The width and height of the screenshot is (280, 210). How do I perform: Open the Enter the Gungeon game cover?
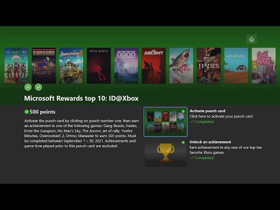click(44, 66)
